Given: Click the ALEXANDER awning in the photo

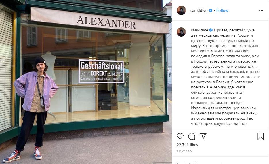Looking at the screenshot, I should [100, 20].
